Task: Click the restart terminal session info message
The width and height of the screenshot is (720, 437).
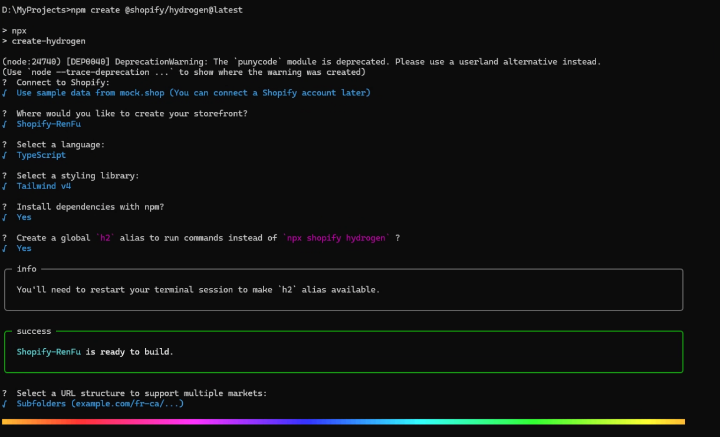Action: pyautogui.click(x=198, y=290)
